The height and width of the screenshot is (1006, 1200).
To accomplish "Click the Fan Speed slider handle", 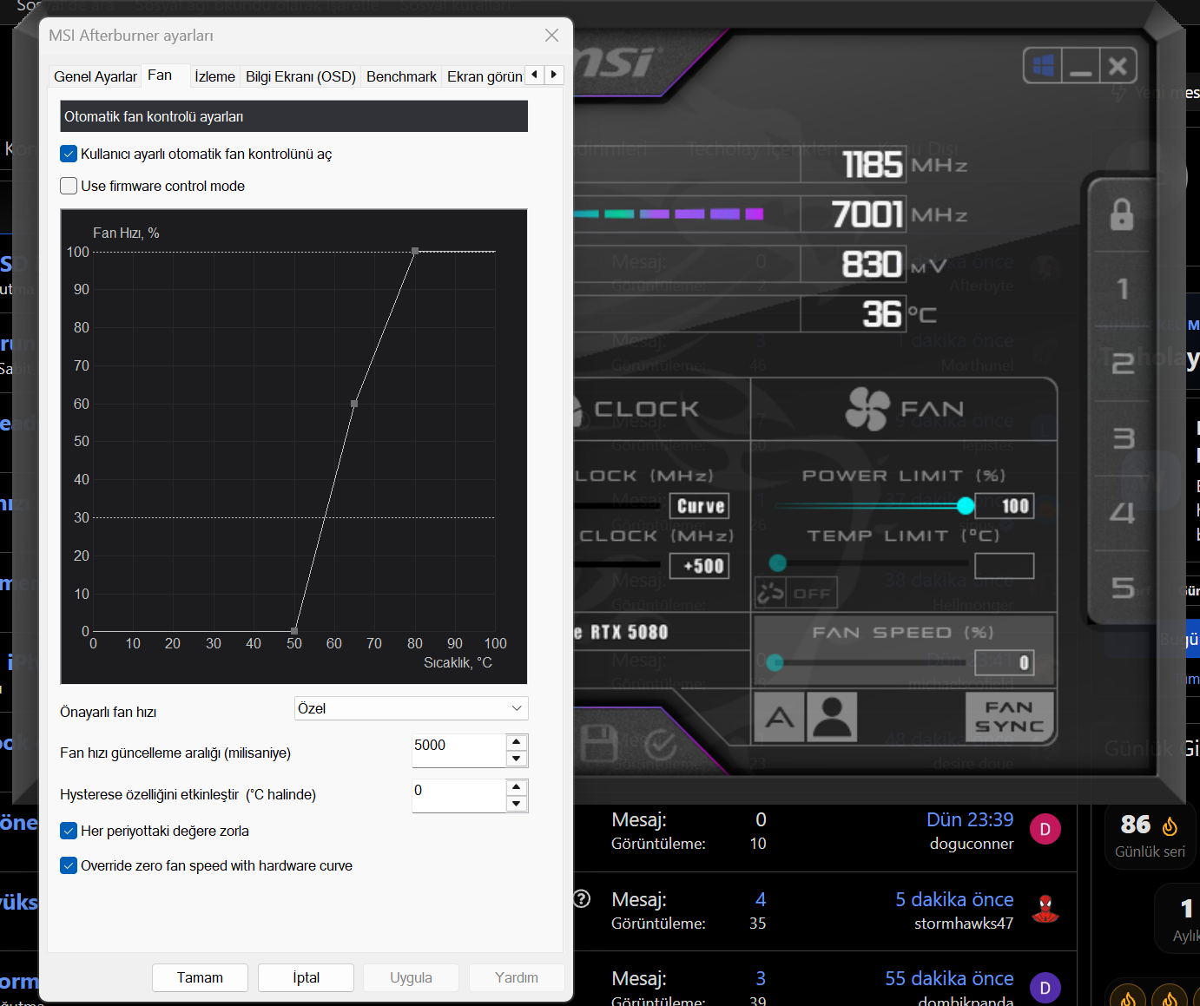I will click(775, 663).
